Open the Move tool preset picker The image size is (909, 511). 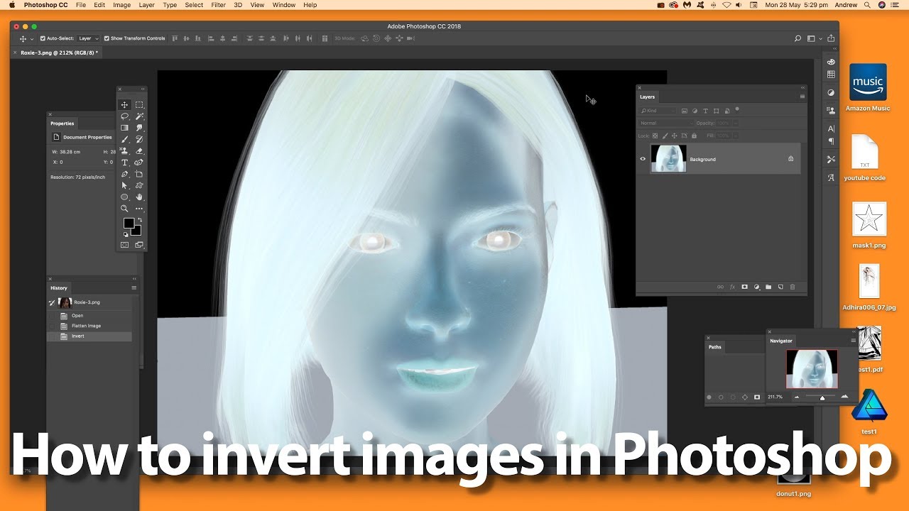[26, 38]
